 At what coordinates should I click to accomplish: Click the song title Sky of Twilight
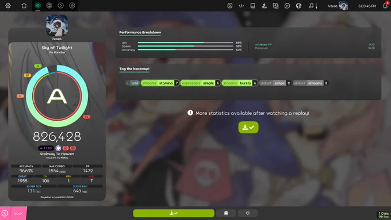[57, 48]
